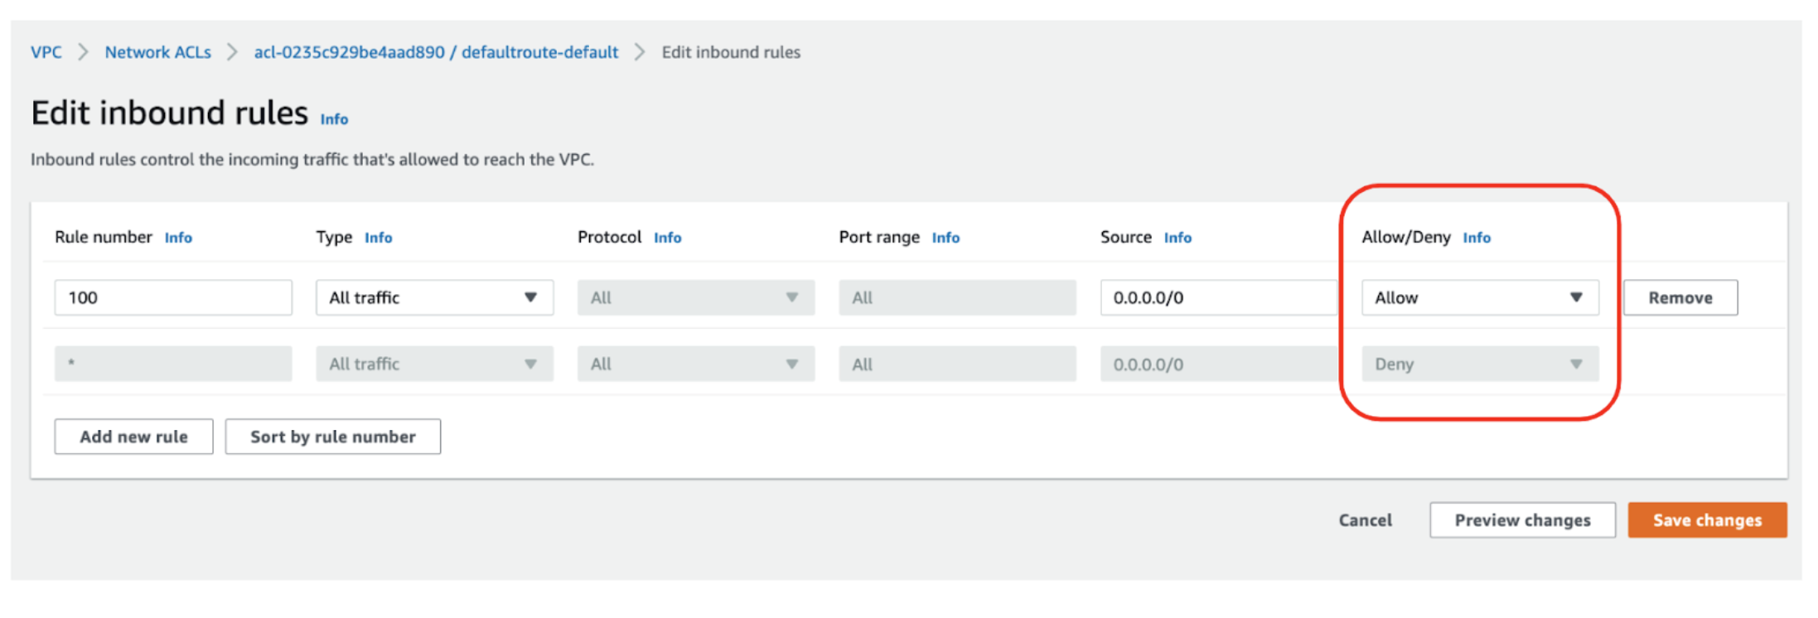Click Add new rule
Image resolution: width=1818 pixels, height=618 pixels.
(133, 437)
